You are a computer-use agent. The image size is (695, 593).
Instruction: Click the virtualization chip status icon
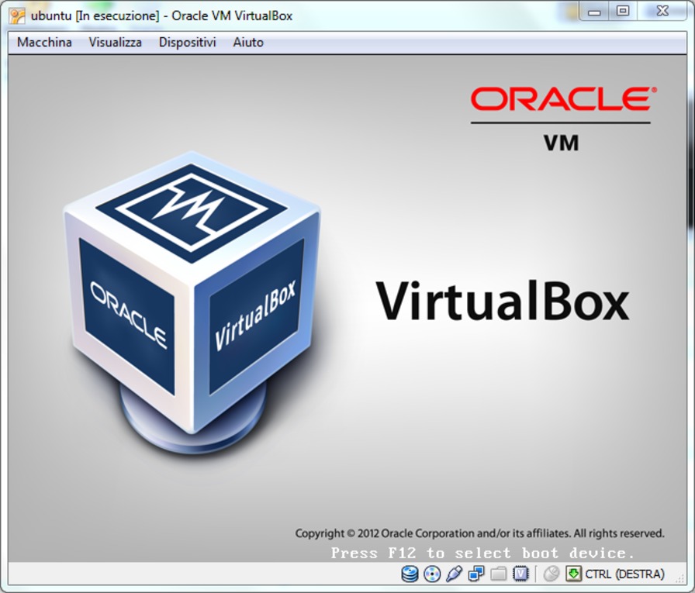[520, 574]
